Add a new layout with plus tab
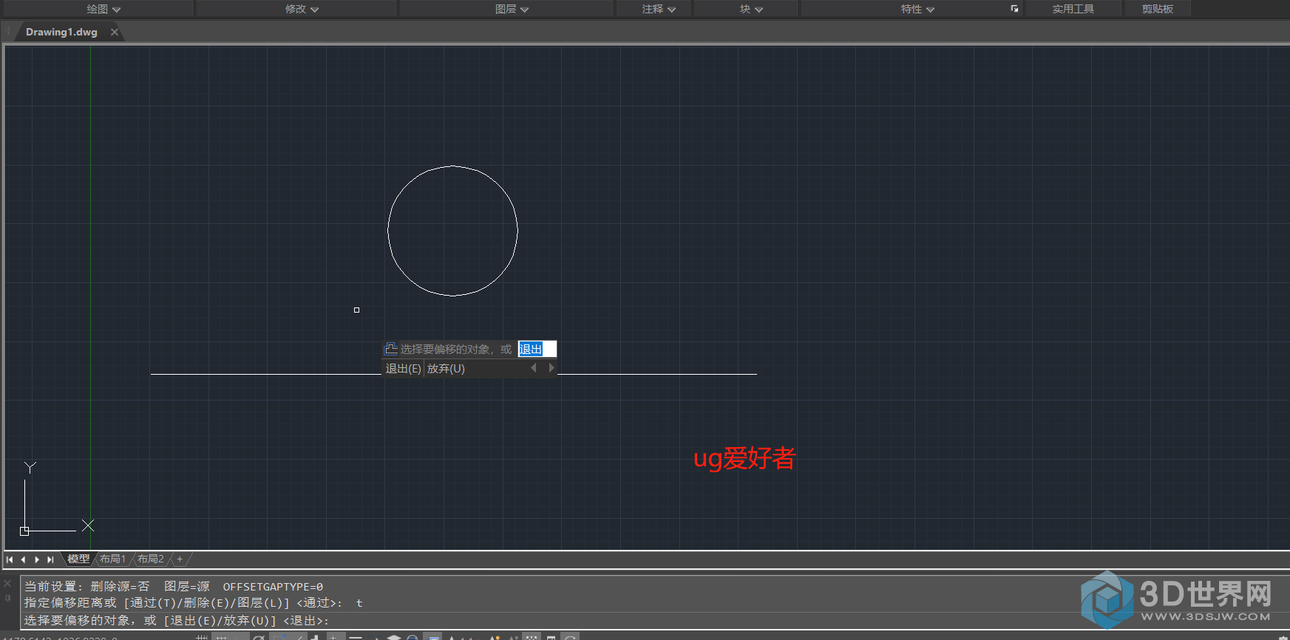Viewport: 1290px width, 640px height. (180, 559)
